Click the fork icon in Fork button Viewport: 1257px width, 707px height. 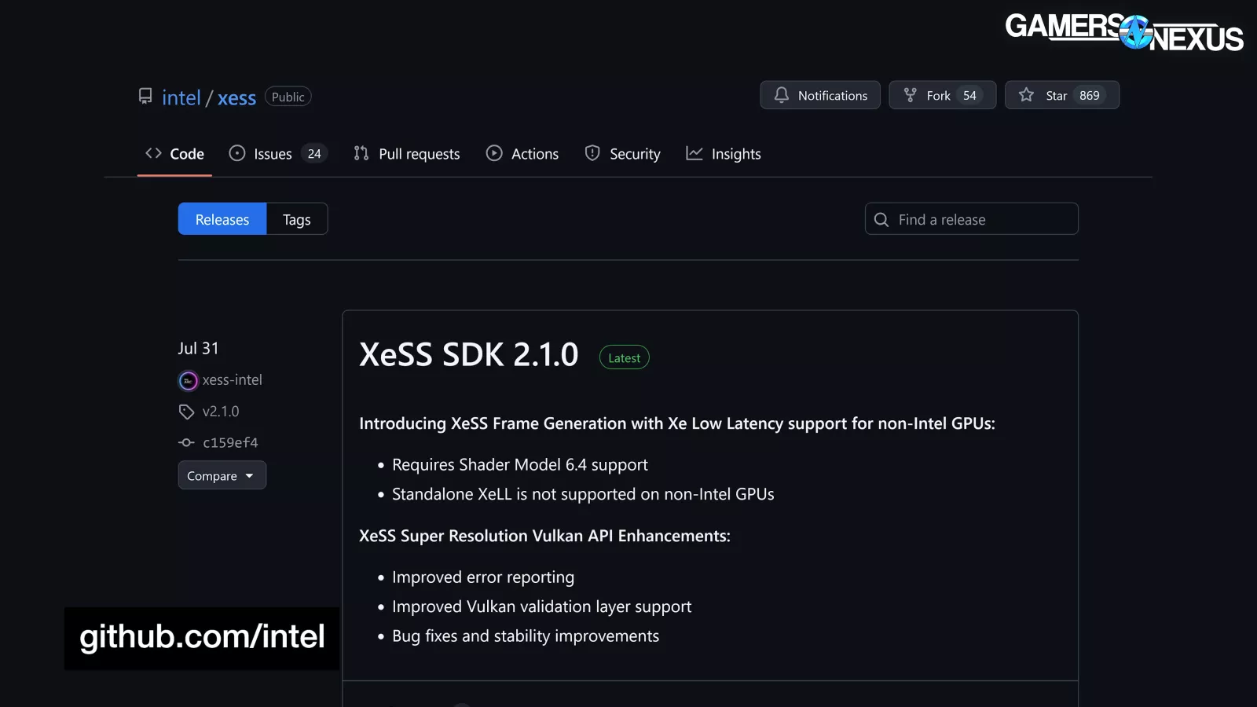(x=910, y=95)
